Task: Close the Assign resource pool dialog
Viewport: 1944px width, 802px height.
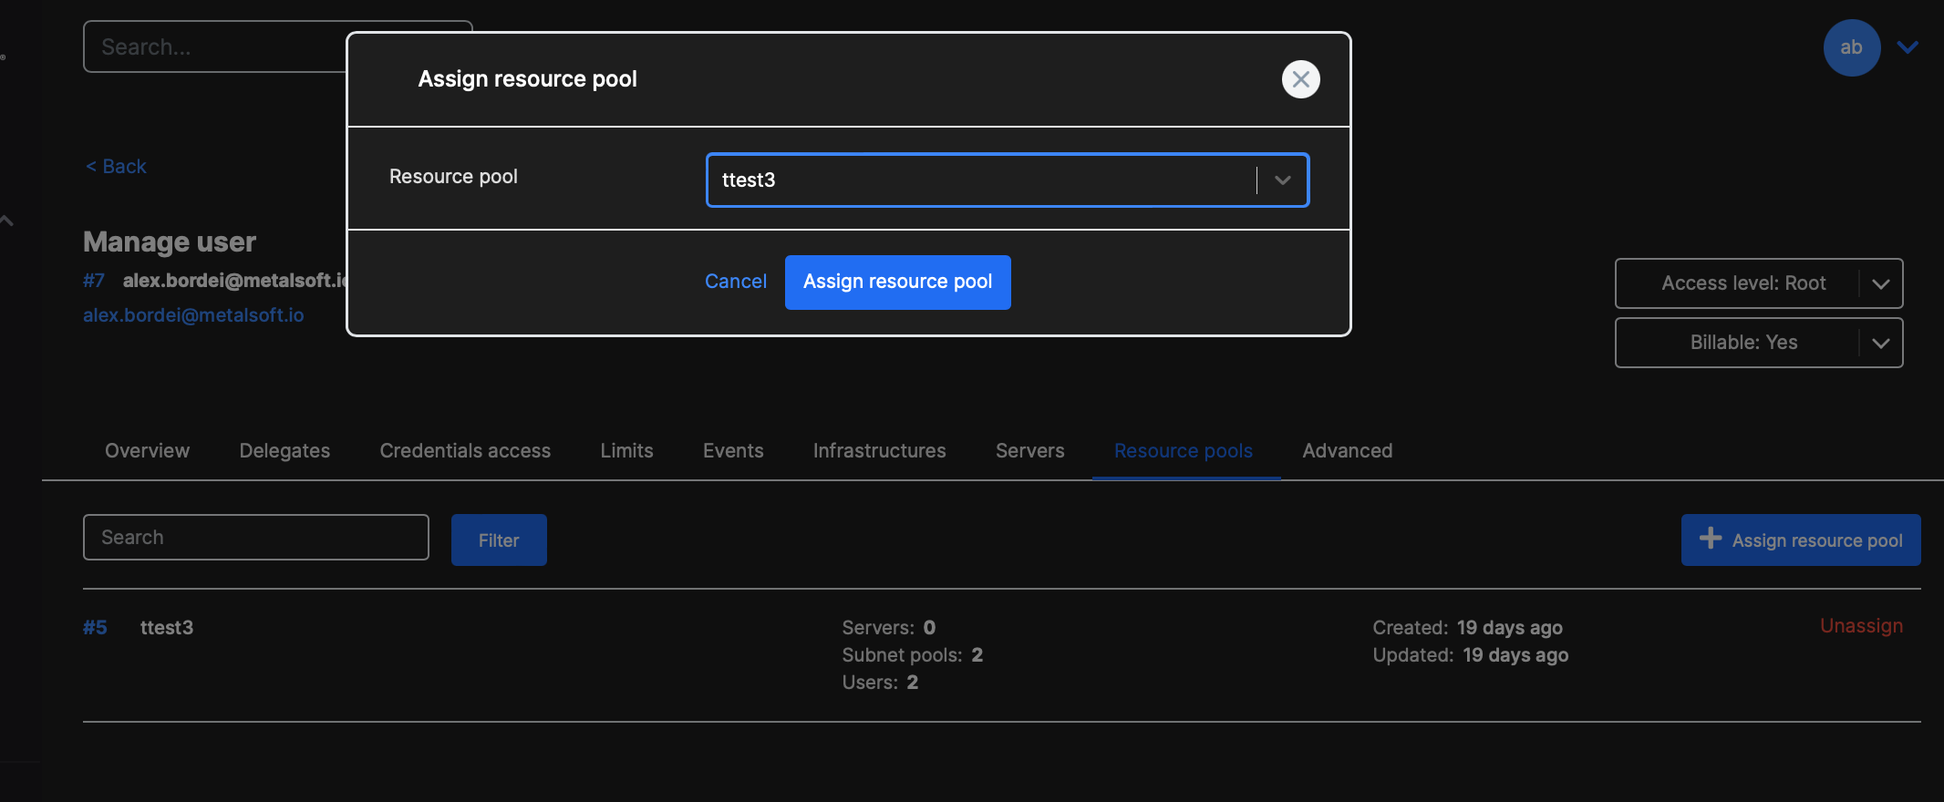Action: [1300, 79]
